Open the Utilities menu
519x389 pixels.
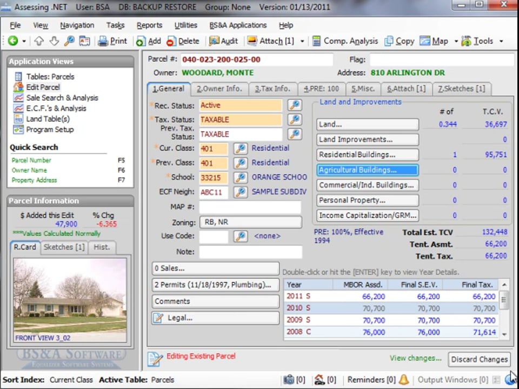coord(185,25)
